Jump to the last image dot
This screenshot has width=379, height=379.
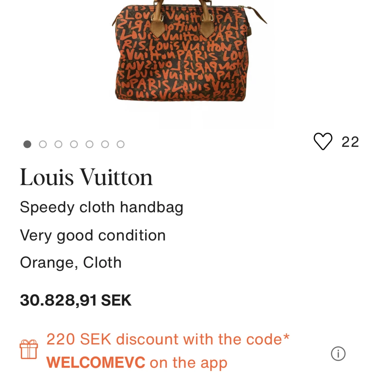click(x=120, y=144)
